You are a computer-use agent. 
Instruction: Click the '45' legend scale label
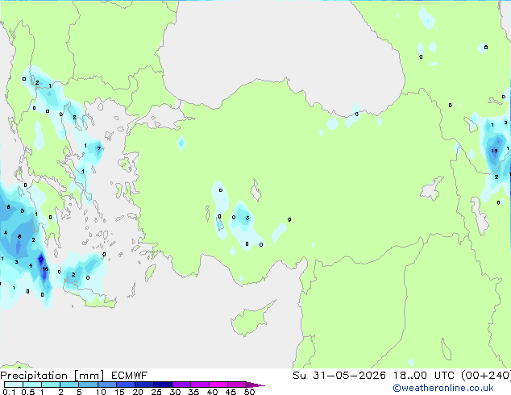(x=231, y=392)
